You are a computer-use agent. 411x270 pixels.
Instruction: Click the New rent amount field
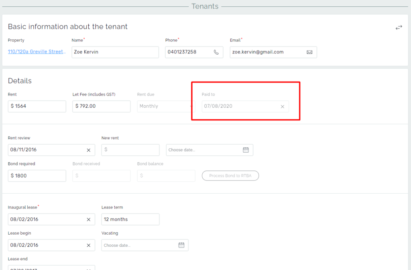130,150
